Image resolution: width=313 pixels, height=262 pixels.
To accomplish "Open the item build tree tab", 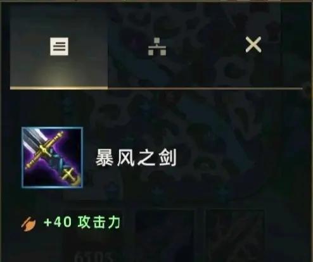I will [x=157, y=47].
